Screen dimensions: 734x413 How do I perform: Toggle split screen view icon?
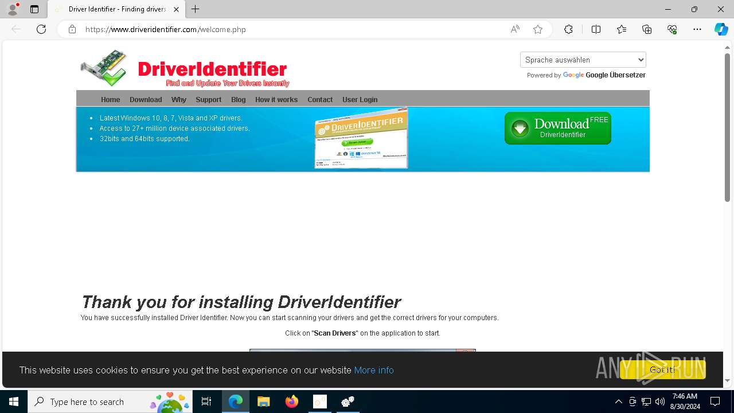pyautogui.click(x=596, y=29)
